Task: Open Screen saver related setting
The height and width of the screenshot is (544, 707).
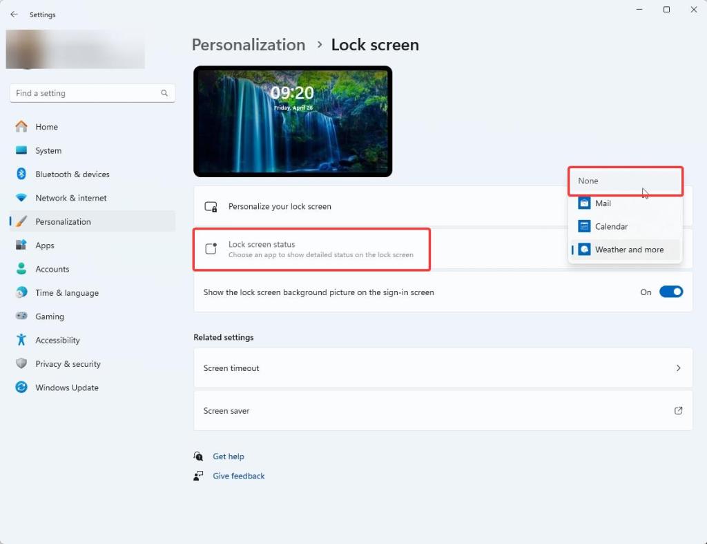Action: pos(443,411)
